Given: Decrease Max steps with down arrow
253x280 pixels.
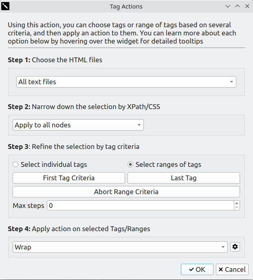Looking at the screenshot, I should [x=237, y=208].
